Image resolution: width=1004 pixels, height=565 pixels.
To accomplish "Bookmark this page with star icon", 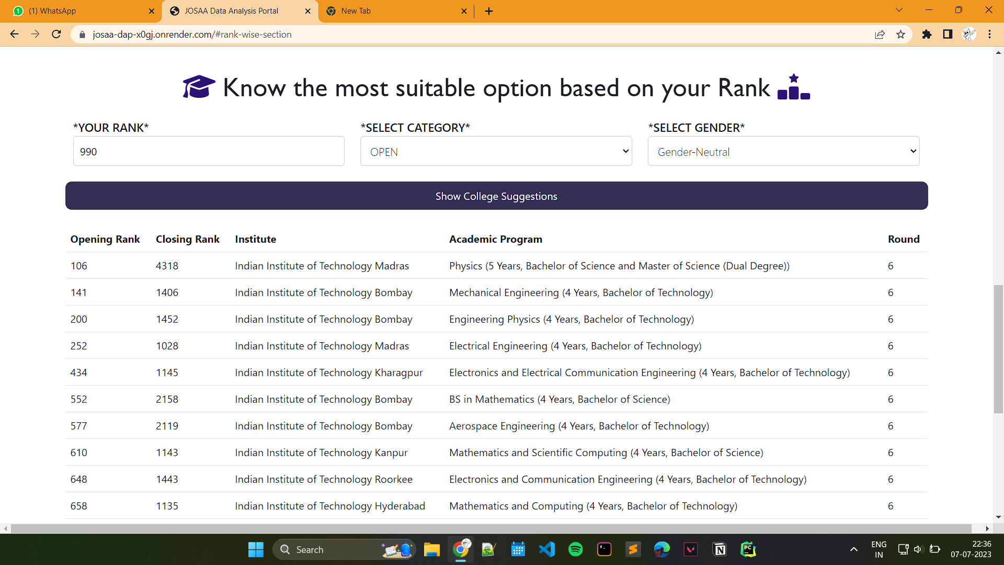I will pyautogui.click(x=900, y=35).
